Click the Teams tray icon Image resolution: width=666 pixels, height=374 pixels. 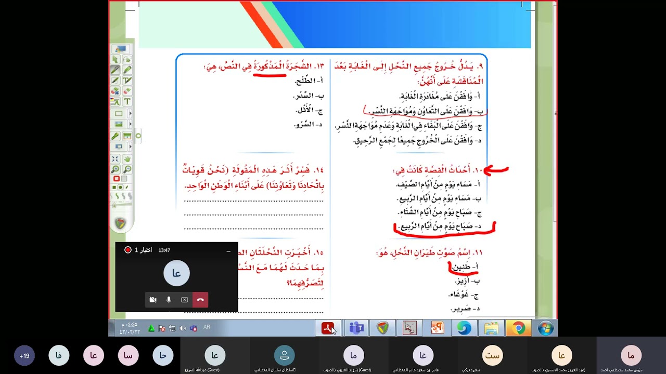click(193, 328)
